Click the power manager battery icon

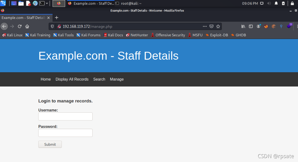pos(283,3)
